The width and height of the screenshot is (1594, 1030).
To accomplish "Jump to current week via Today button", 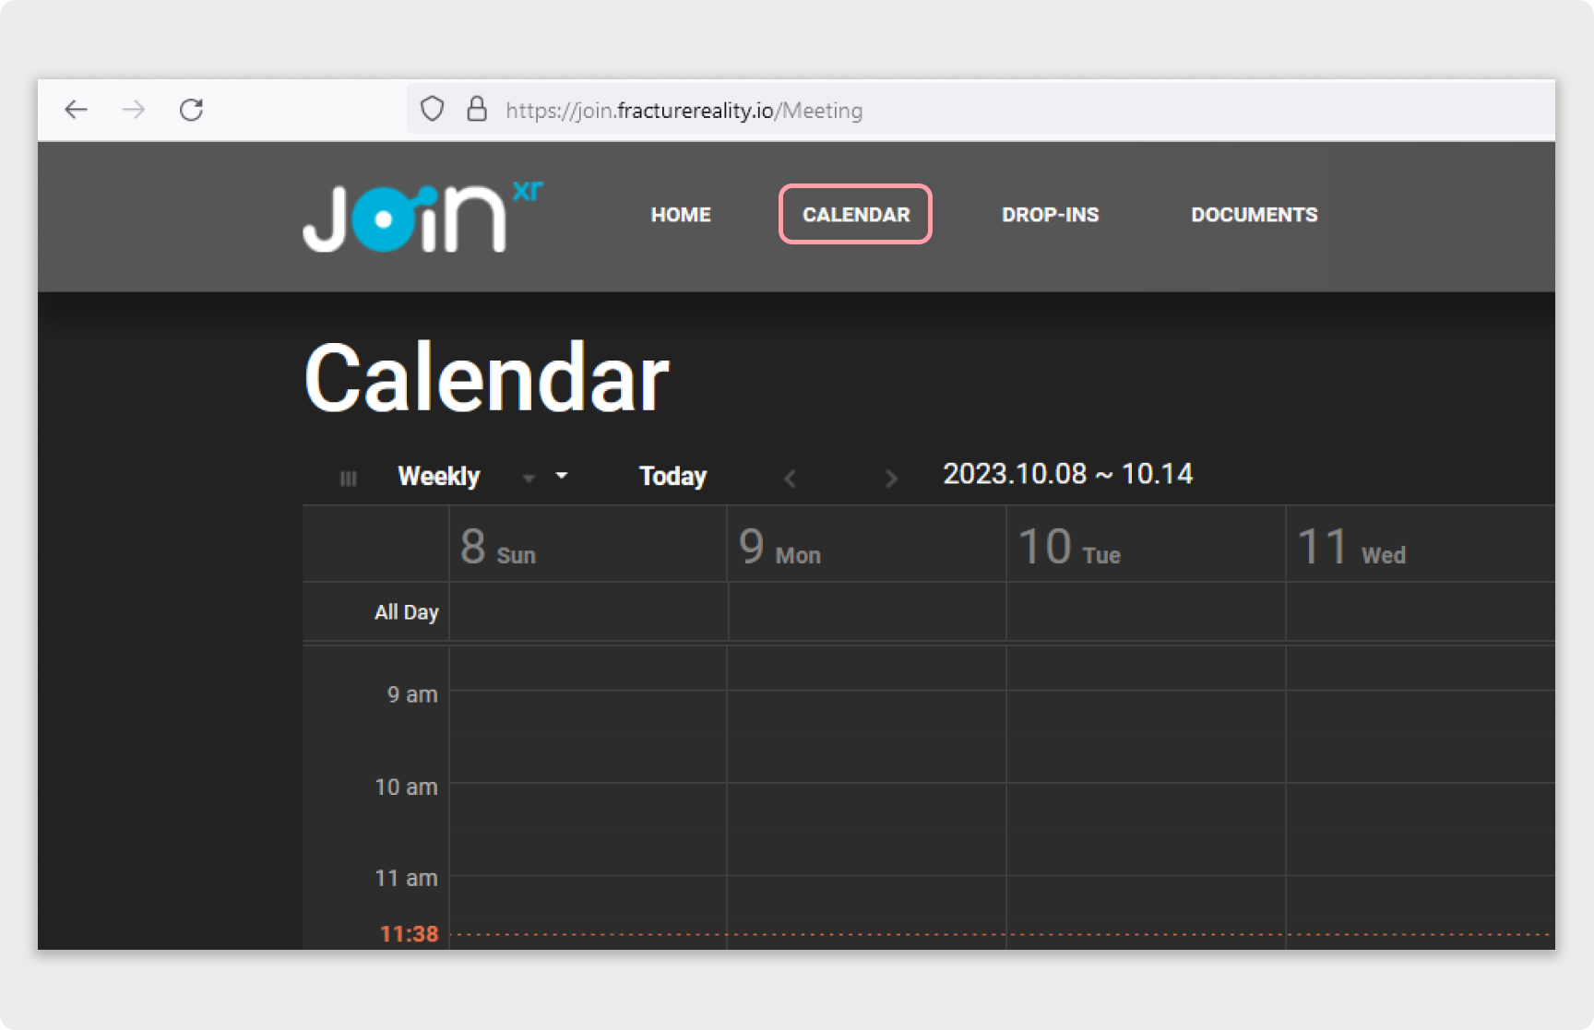I will coord(672,476).
